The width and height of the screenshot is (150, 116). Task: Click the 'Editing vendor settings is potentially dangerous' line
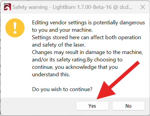[x=88, y=23]
